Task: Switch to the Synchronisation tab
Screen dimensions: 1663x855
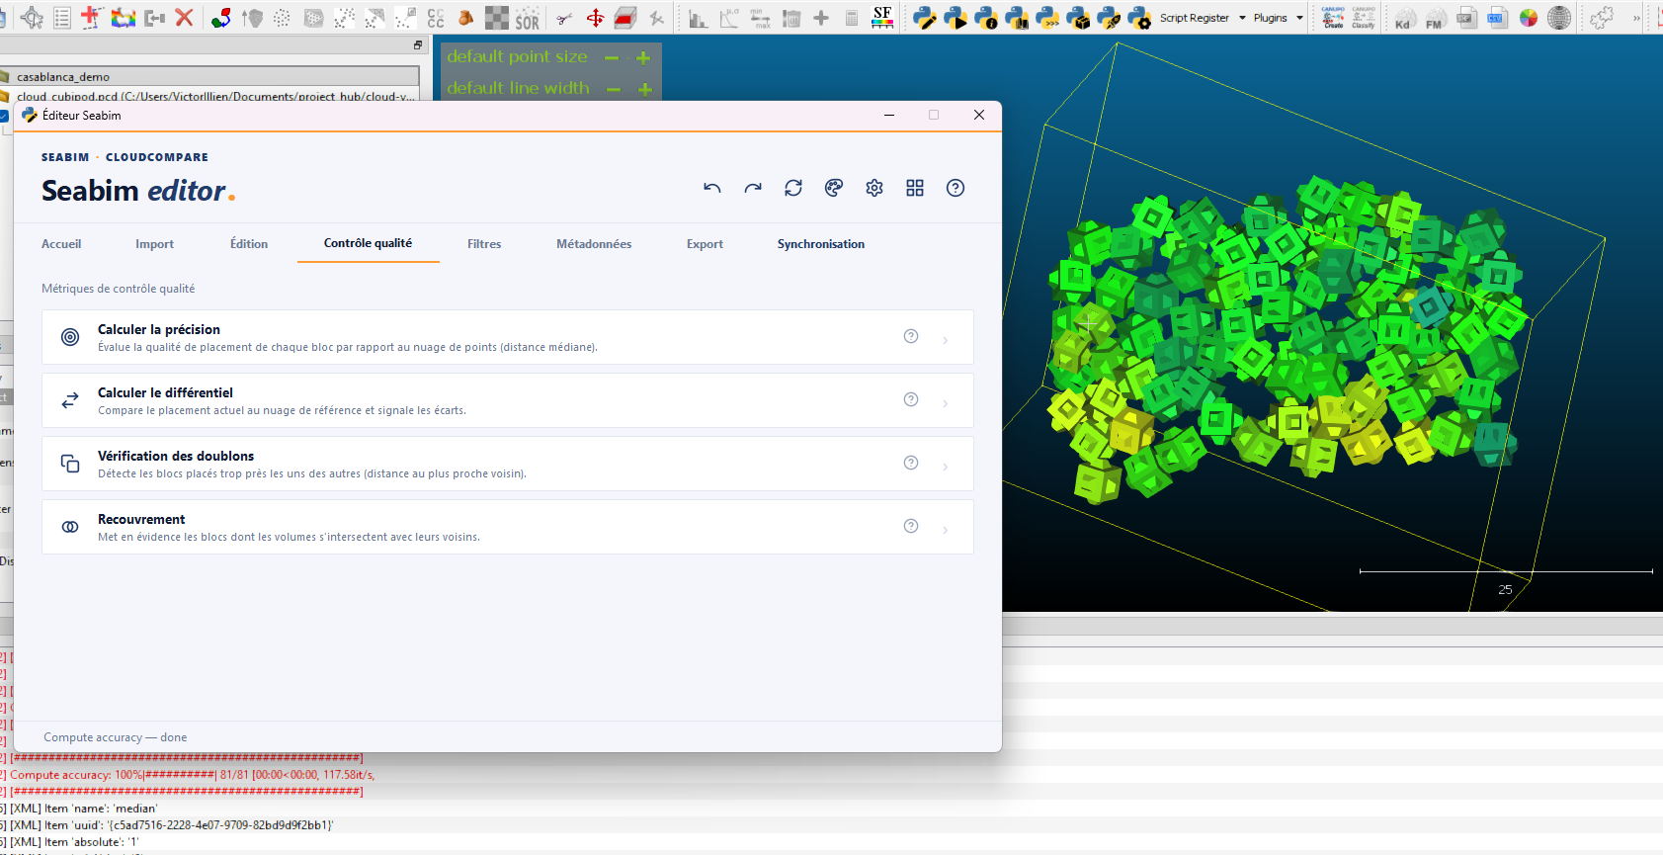Action: coord(820,244)
